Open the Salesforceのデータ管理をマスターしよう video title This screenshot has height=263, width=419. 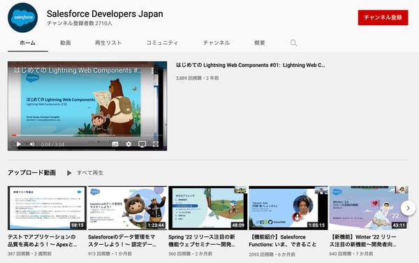tap(122, 241)
